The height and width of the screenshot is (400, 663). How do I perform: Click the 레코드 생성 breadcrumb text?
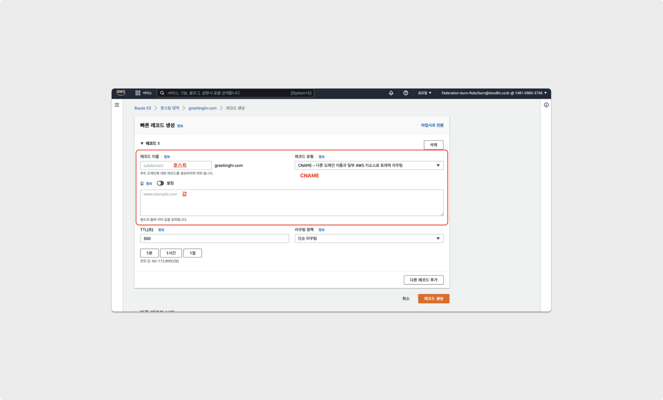pyautogui.click(x=235, y=108)
